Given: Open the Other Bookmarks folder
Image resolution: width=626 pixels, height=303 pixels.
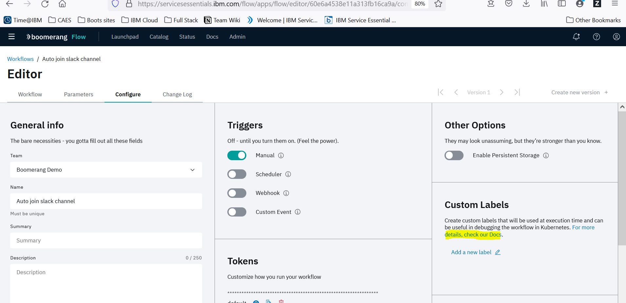Looking at the screenshot, I should (593, 20).
